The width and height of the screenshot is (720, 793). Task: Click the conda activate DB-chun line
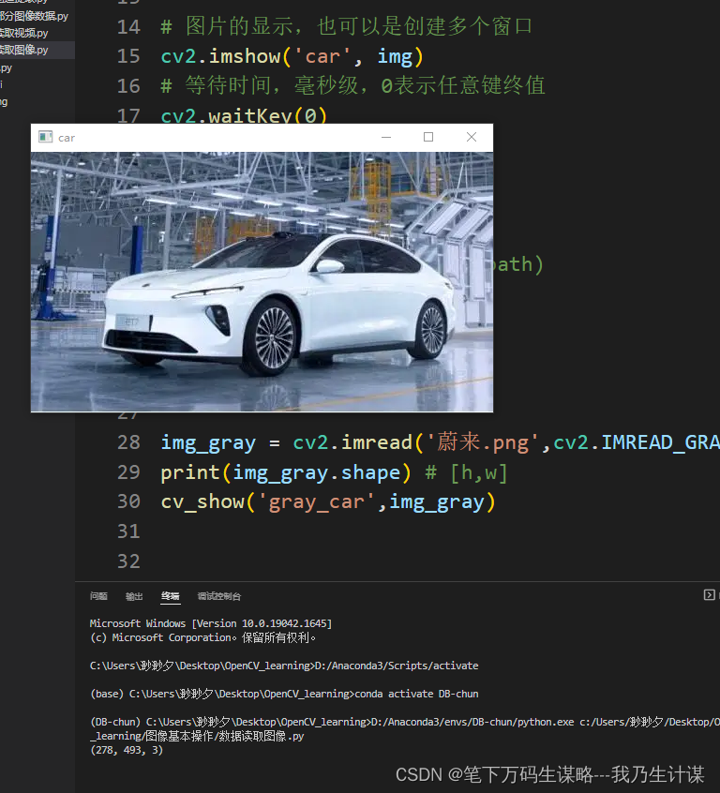[x=284, y=694]
